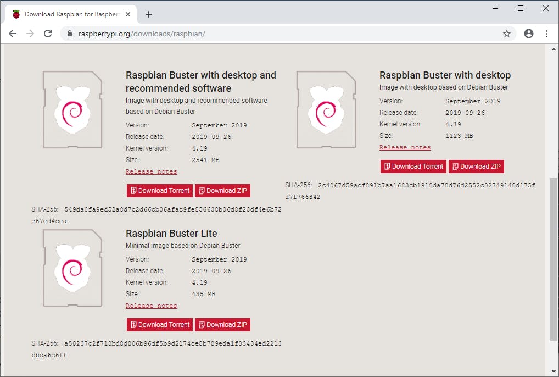Viewport: 559px width, 377px height.
Task: View site info via lock icon
Action: click(x=70, y=34)
